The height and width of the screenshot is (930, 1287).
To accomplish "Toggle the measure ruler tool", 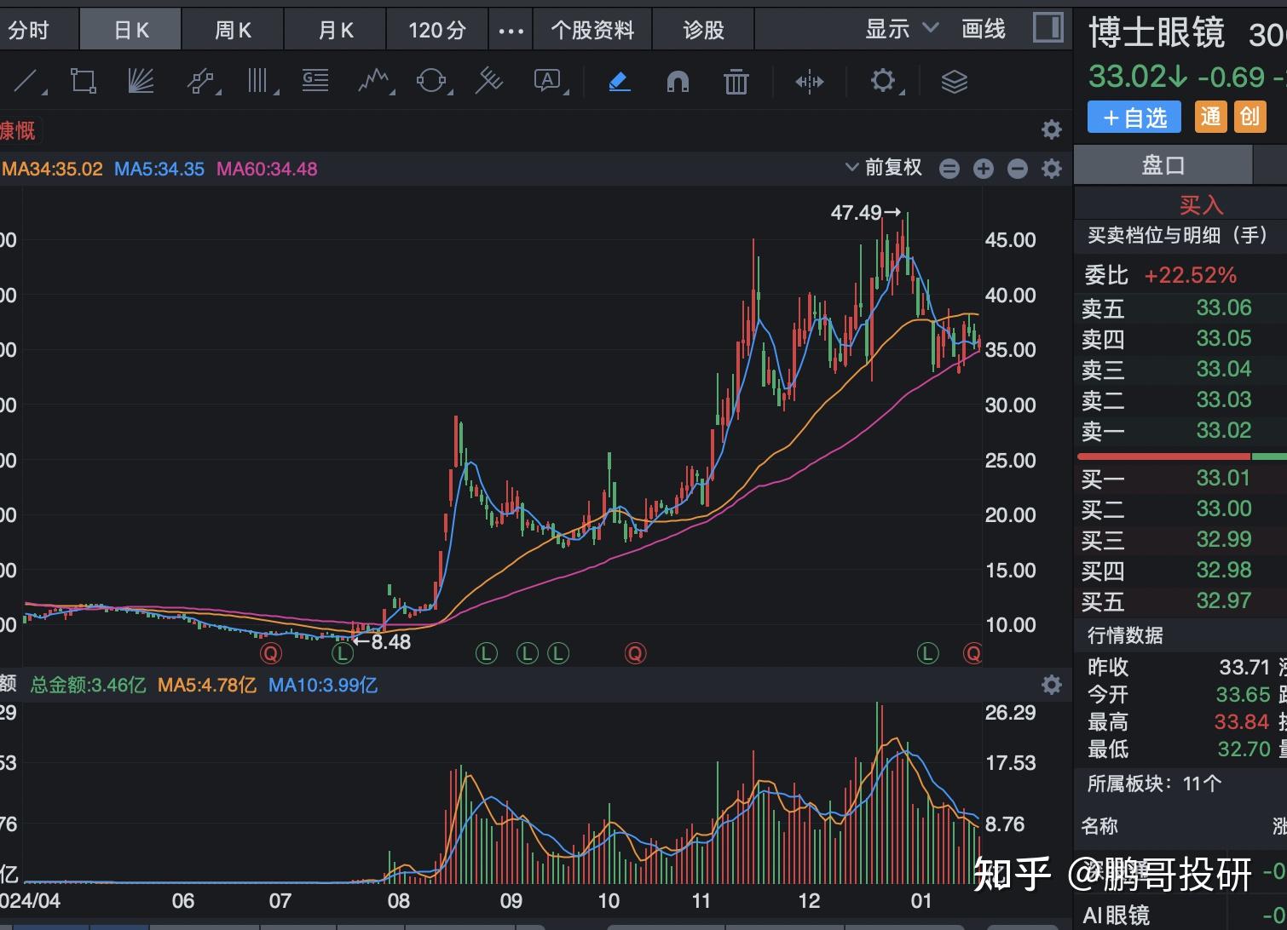I will 809,82.
